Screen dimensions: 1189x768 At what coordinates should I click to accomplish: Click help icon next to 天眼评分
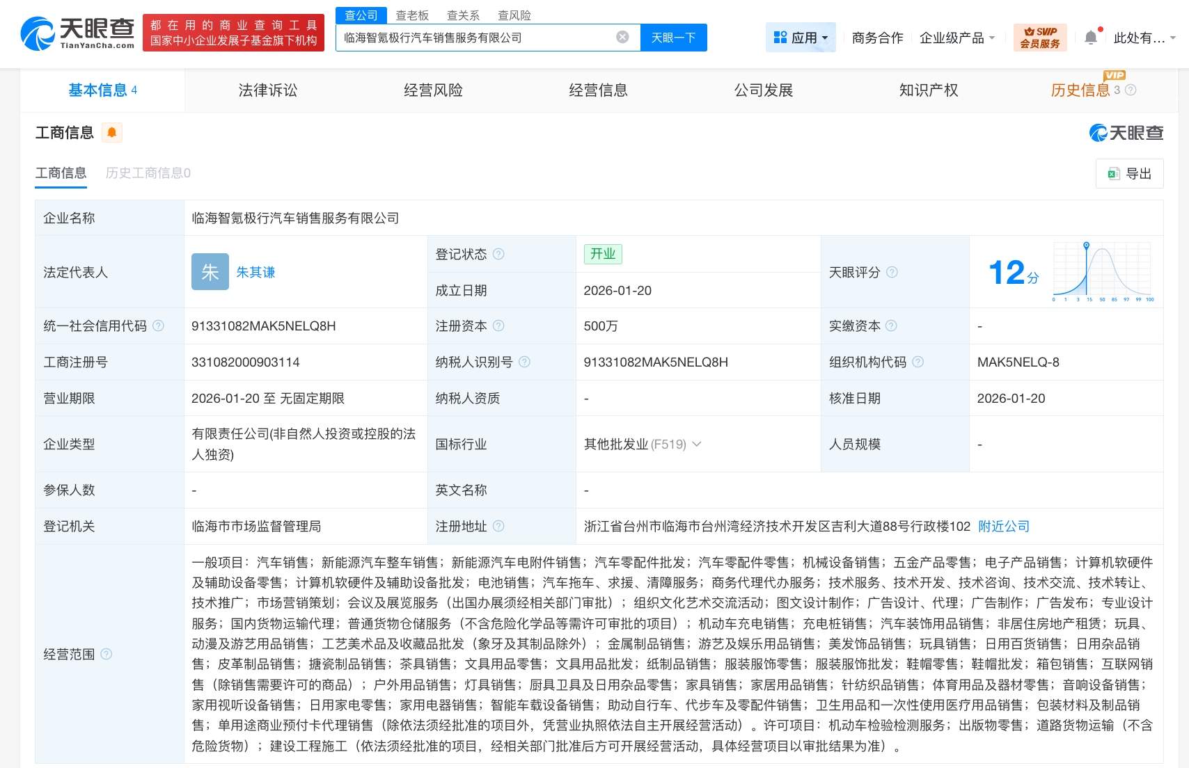892,272
